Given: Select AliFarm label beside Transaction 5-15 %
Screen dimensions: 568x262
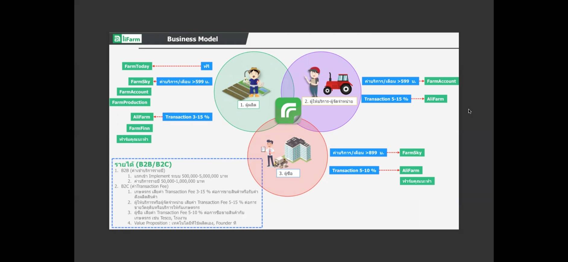Looking at the screenshot, I should (x=436, y=99).
